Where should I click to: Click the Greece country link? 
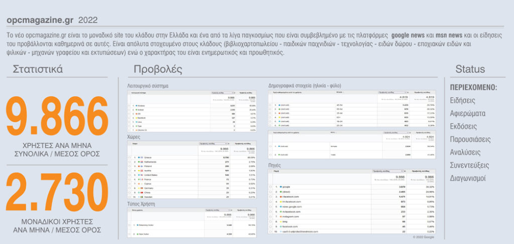(x=148, y=158)
